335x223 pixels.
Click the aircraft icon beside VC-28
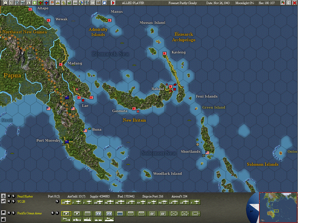pos(3,201)
